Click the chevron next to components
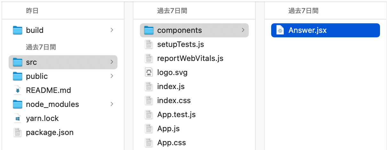388x150 pixels. [x=243, y=30]
